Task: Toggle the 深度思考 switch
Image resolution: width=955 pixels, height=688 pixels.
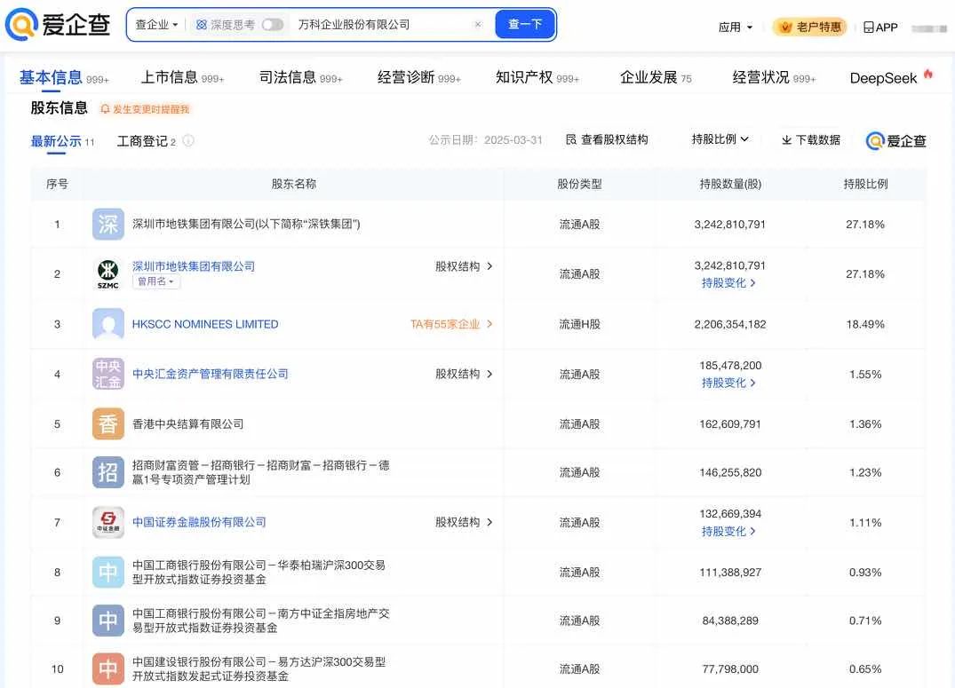Action: click(272, 25)
